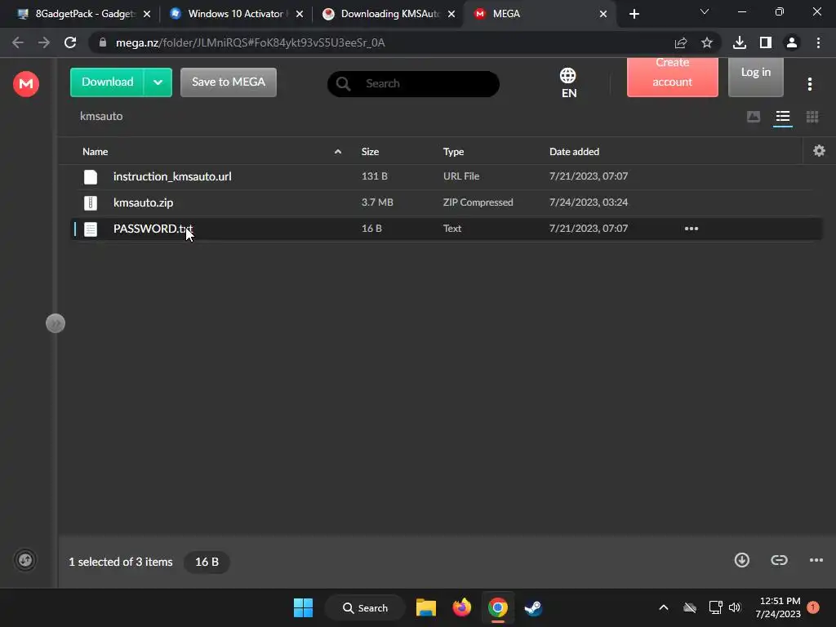Focus the MEGA Search field
836x627 pixels.
pos(413,84)
